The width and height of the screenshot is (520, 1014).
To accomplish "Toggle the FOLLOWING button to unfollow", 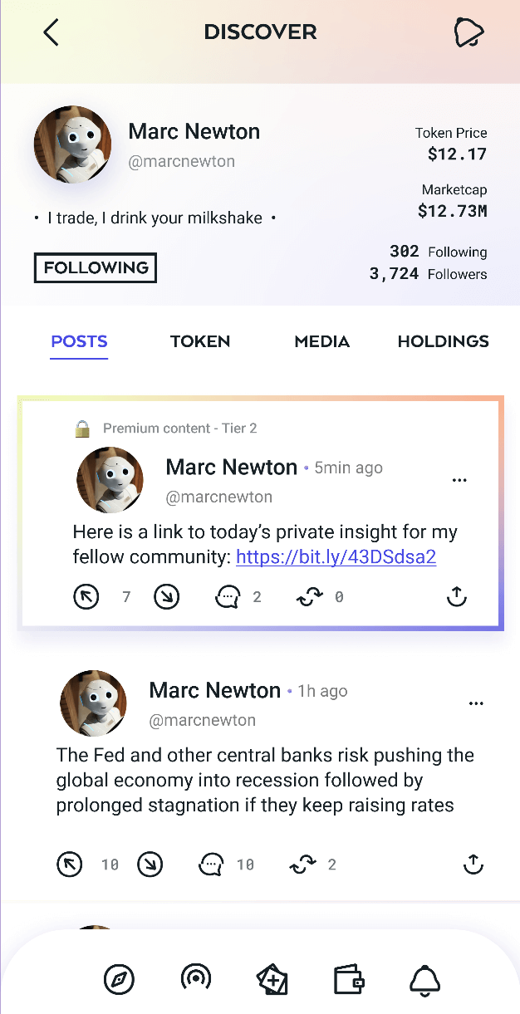I will (x=96, y=267).
